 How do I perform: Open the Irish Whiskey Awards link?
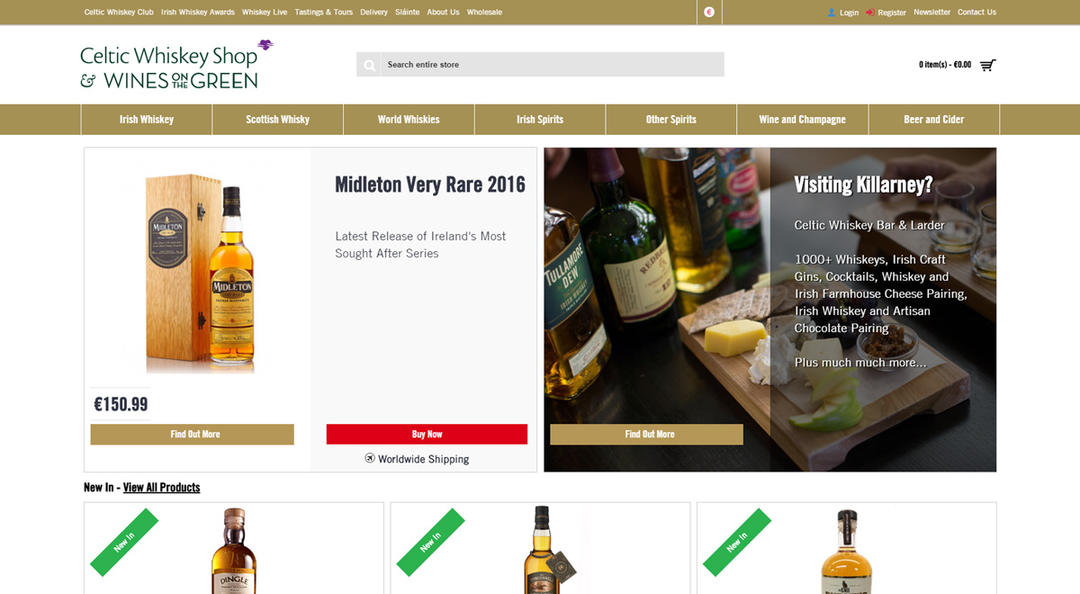tap(198, 13)
